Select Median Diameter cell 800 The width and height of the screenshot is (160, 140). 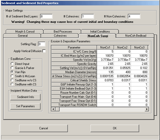(x=139, y=72)
